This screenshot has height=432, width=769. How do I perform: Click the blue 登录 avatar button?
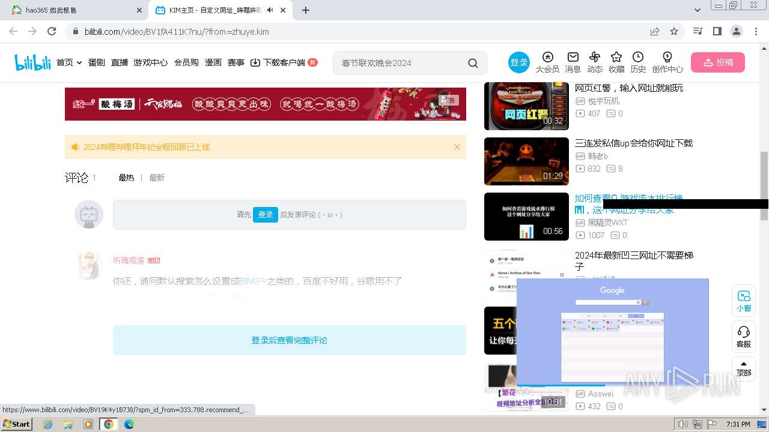(x=519, y=62)
